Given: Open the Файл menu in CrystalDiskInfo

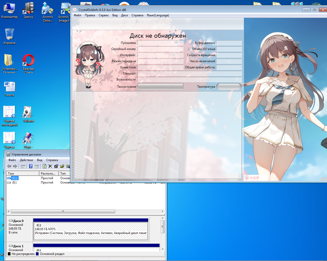Looking at the screenshot, I should pos(77,15).
